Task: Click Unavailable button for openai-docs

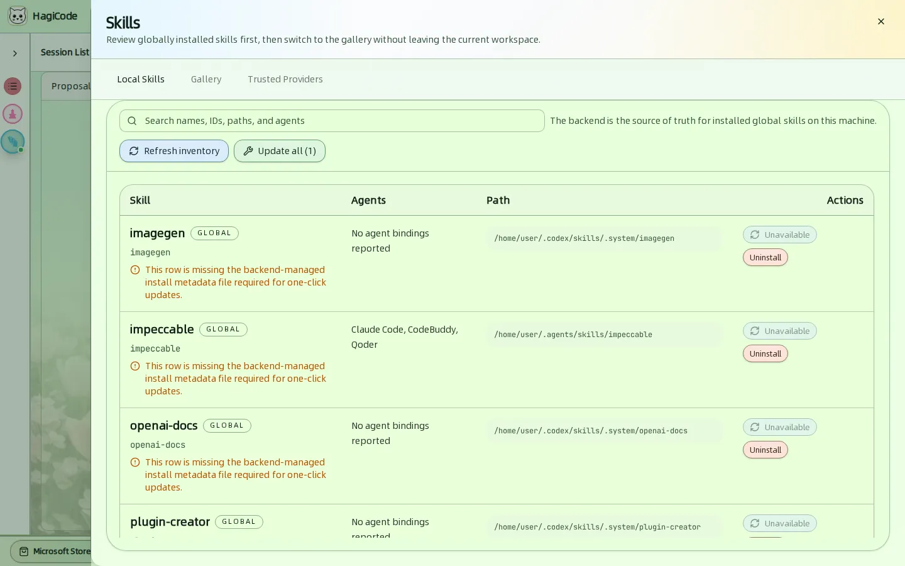Action: [x=780, y=427]
